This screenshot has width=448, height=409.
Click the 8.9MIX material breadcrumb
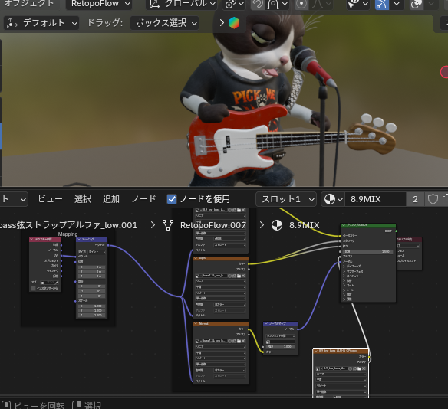[x=304, y=225]
